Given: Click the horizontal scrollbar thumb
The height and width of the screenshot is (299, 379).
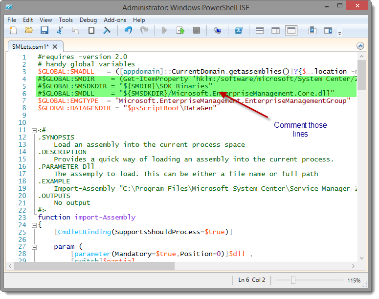Looking at the screenshot, I should click(x=94, y=266).
